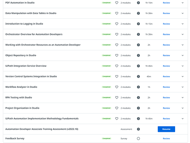Screen dimensions: 190x143
Task: Expand Object Repository in Studio row
Action: [183, 55]
